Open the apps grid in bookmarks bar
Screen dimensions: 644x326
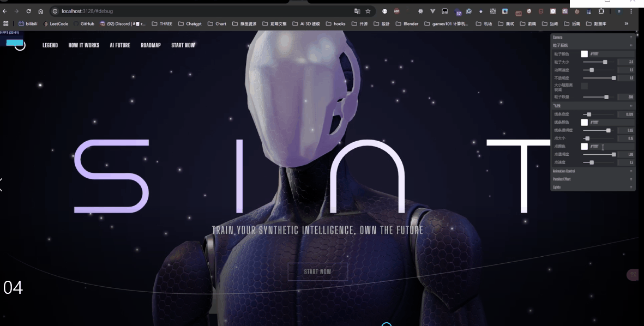point(6,24)
